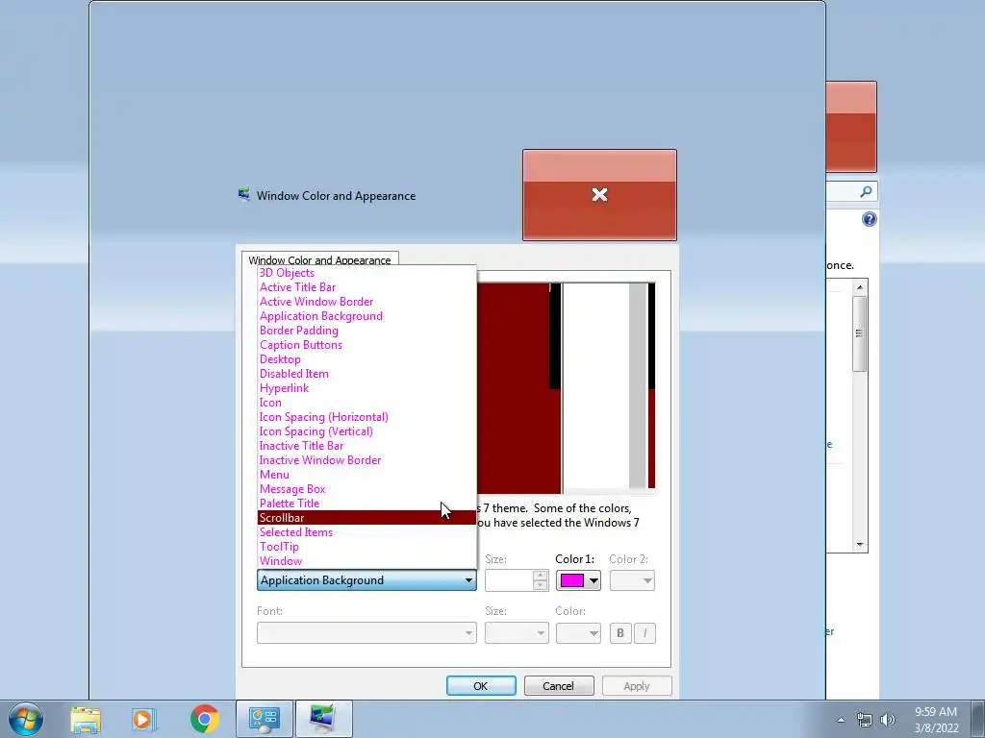Pick Icon Spacing (Horizontal)

point(366,417)
